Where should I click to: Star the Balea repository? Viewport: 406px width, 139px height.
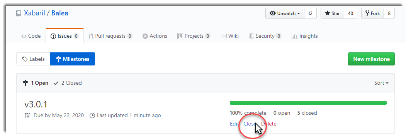(333, 13)
